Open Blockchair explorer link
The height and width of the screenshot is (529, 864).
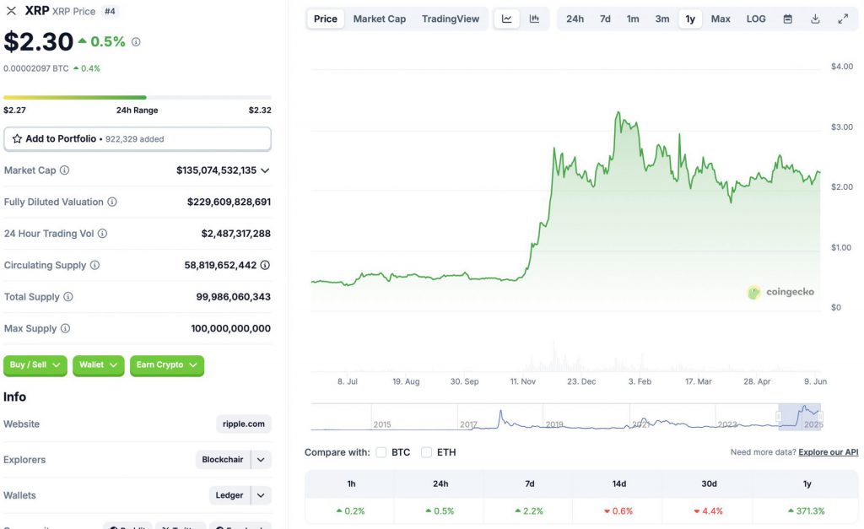tap(223, 460)
